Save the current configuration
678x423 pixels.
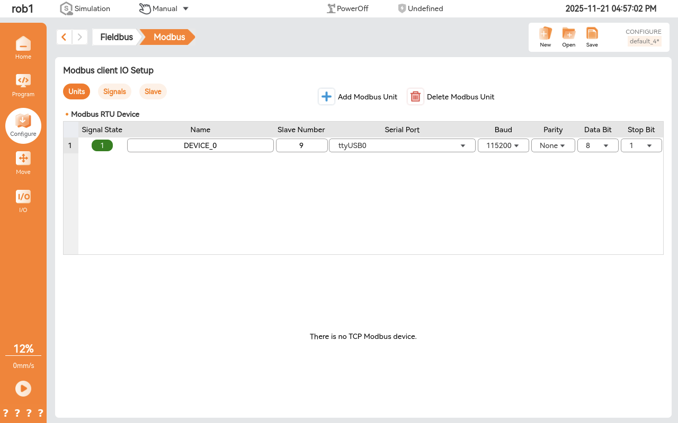point(592,37)
